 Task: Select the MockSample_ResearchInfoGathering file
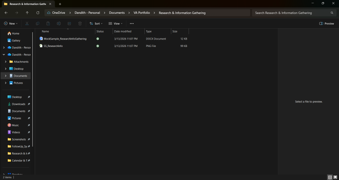click(65, 39)
